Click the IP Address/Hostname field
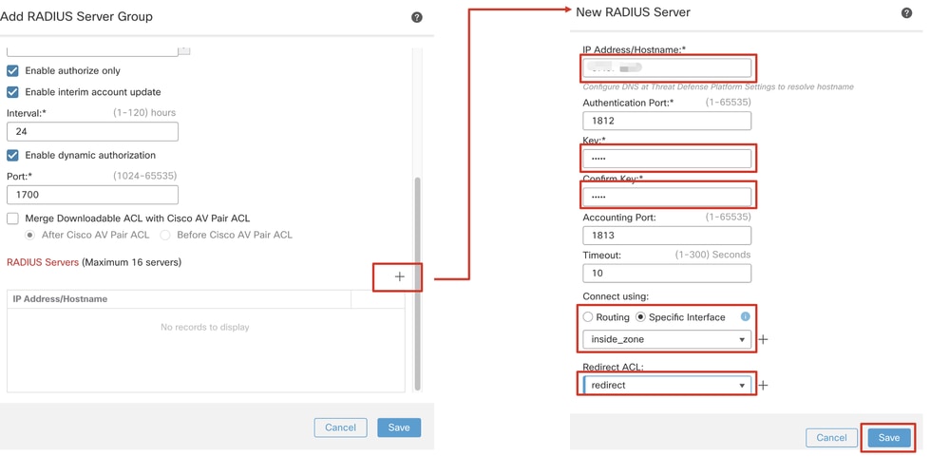 667,67
